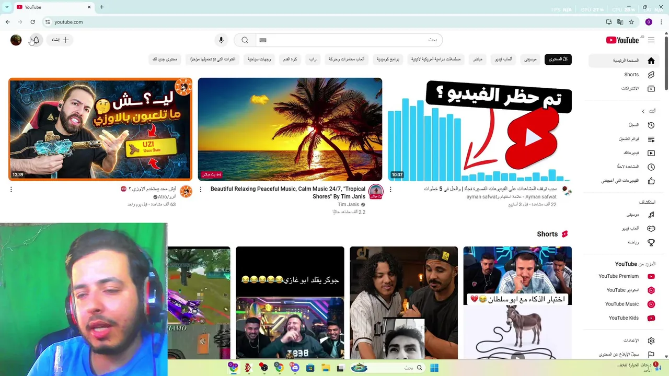Open the Tim Janis channel avatar
This screenshot has width=669, height=376.
pyautogui.click(x=376, y=192)
